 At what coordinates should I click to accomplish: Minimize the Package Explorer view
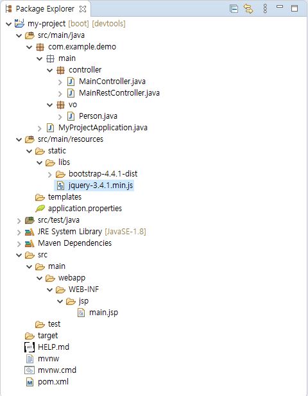tap(280, 7)
